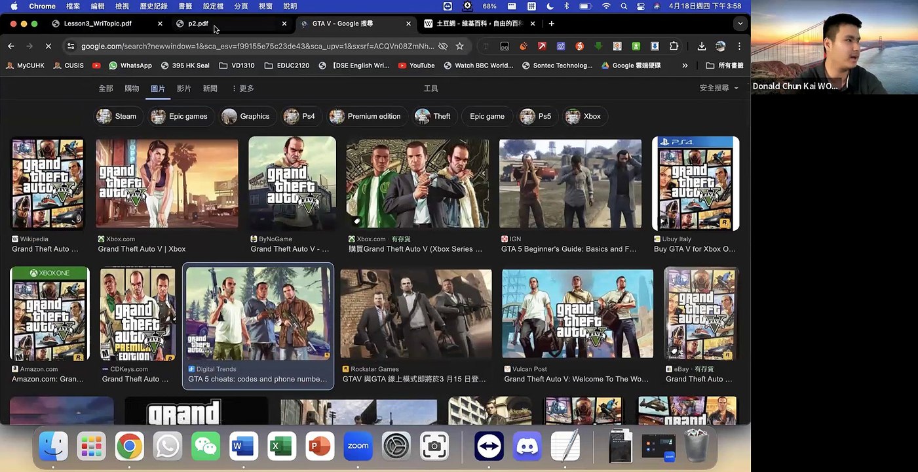Image resolution: width=918 pixels, height=472 pixels.
Task: Click the green download arrow extension
Action: (598, 46)
